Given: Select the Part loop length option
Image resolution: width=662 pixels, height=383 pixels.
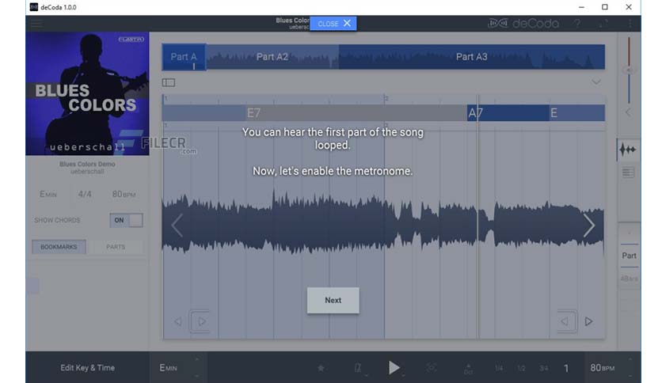Looking at the screenshot, I should (629, 256).
